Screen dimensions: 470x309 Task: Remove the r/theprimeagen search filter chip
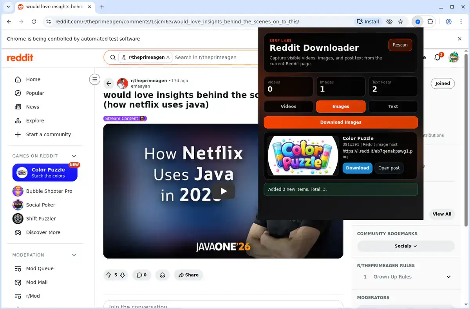click(168, 57)
